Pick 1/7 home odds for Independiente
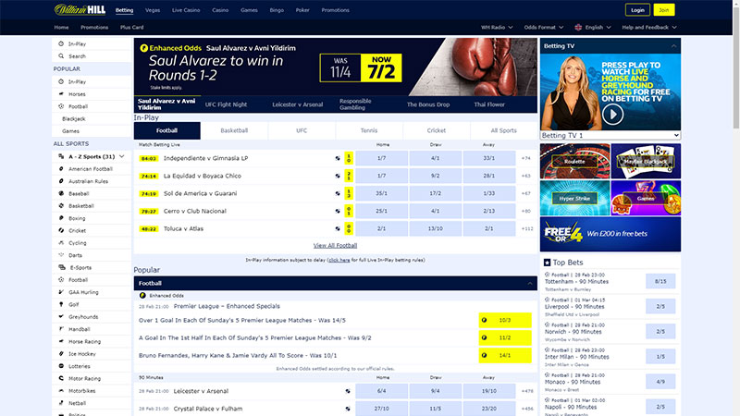Image resolution: width=740 pixels, height=416 pixels. 381,158
